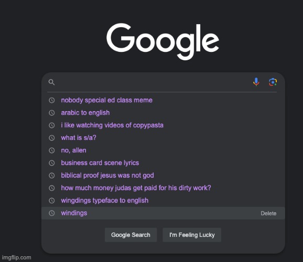Click the Google logo

point(163,41)
